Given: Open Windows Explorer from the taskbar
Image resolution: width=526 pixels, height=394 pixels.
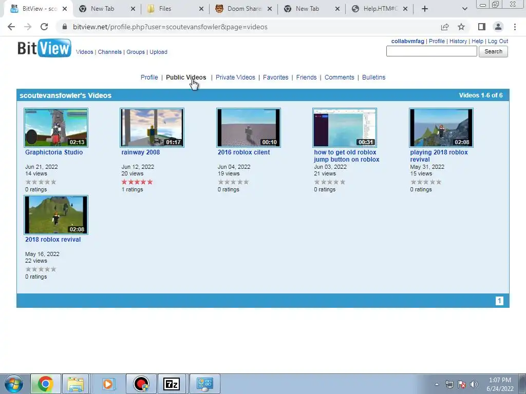Looking at the screenshot, I should [76, 384].
